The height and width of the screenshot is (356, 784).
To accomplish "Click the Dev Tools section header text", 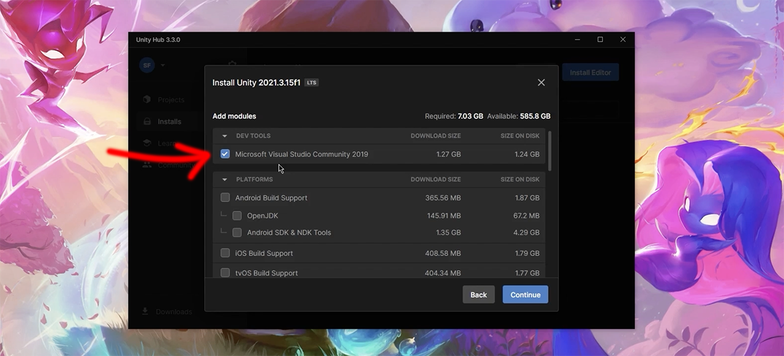I will click(253, 136).
